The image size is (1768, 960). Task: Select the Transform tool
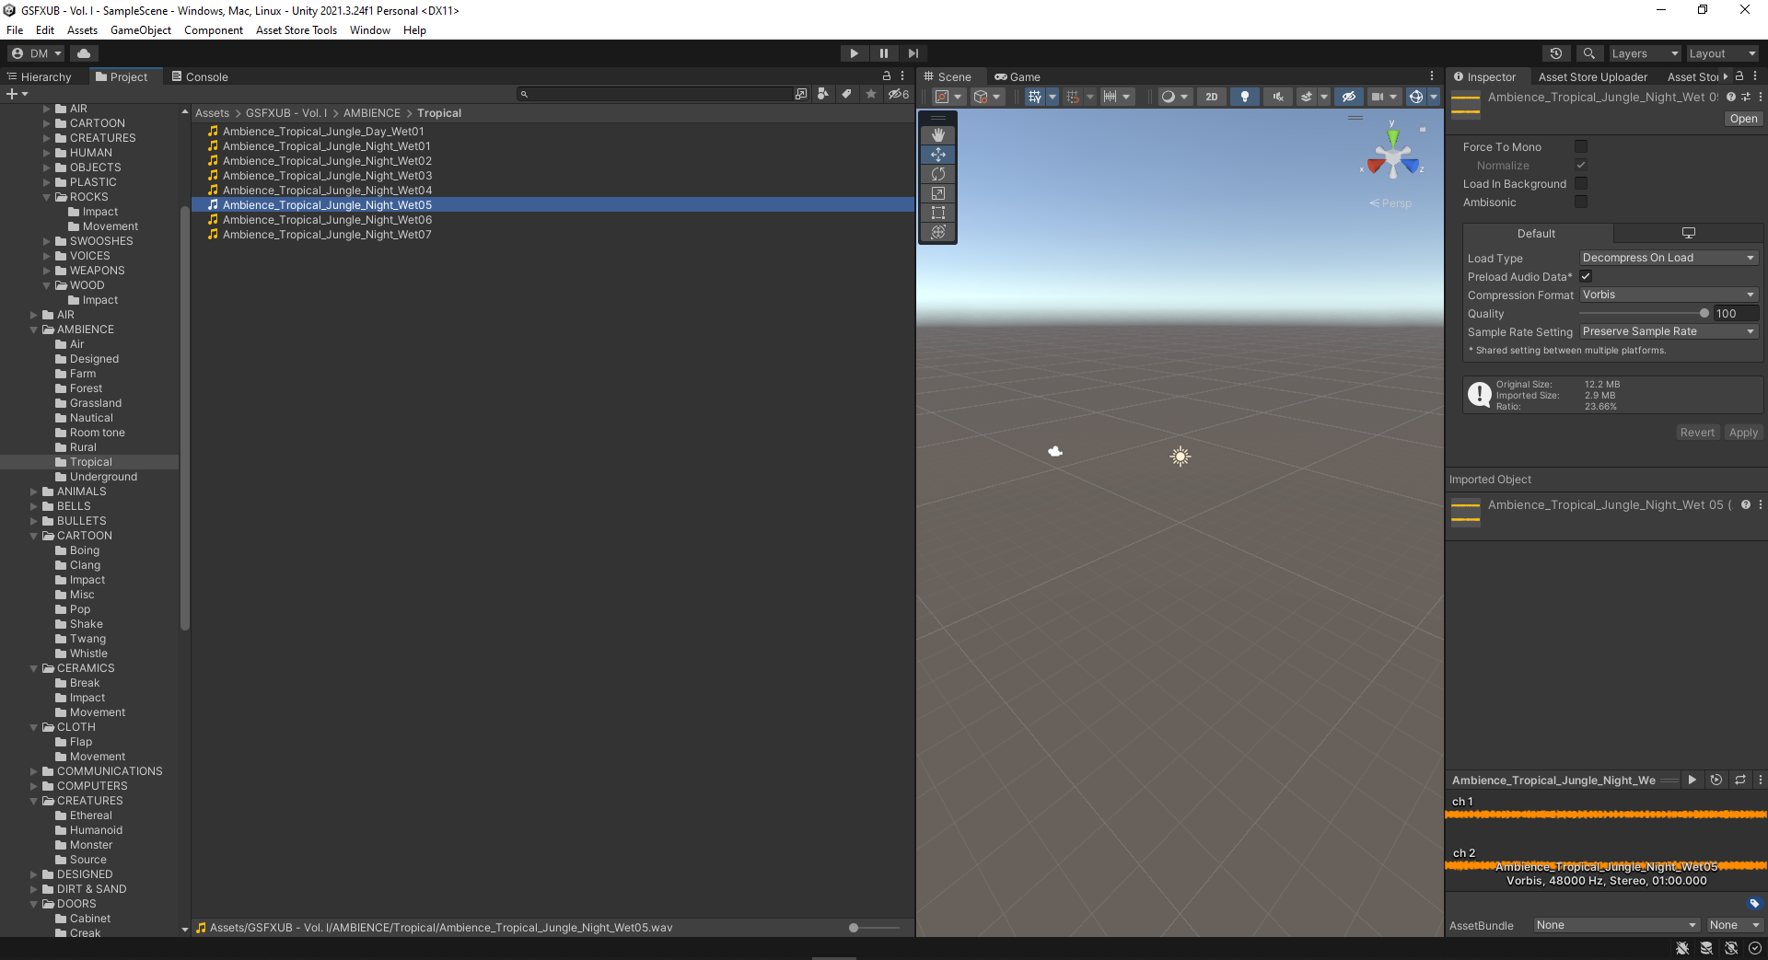(x=938, y=232)
